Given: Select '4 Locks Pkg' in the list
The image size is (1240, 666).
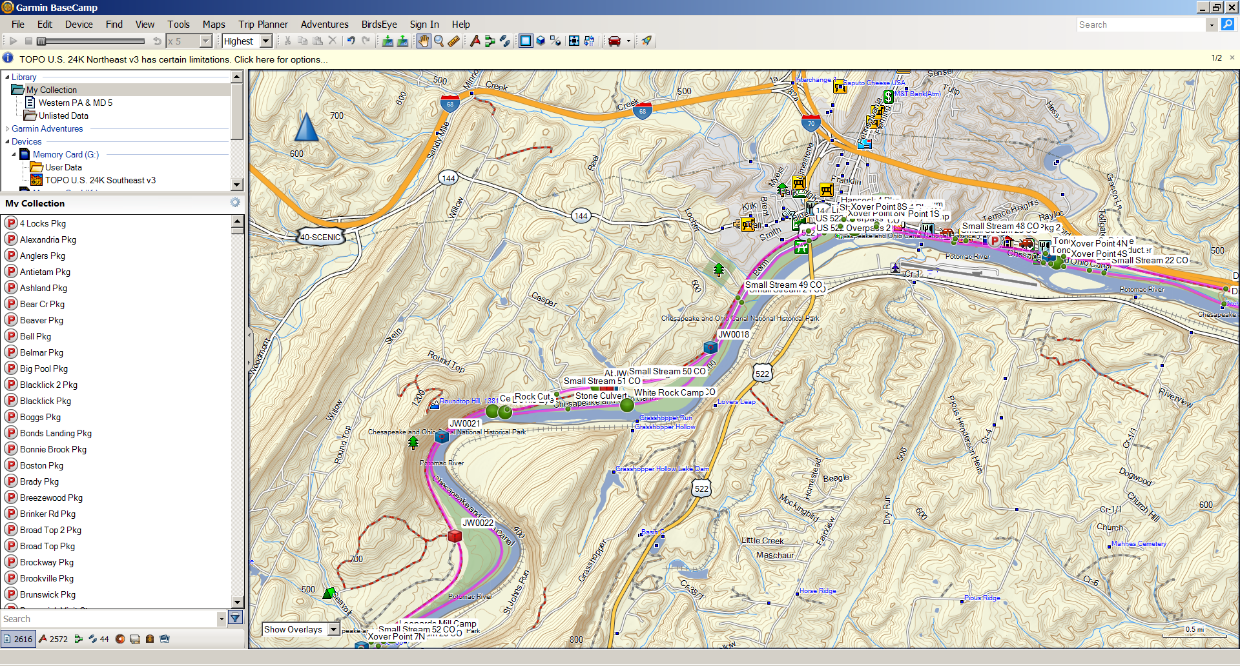Looking at the screenshot, I should point(43,223).
